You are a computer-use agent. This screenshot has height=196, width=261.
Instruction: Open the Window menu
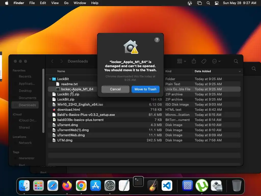click(80, 3)
